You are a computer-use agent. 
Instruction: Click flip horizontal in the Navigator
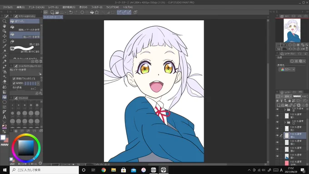(x=303, y=49)
